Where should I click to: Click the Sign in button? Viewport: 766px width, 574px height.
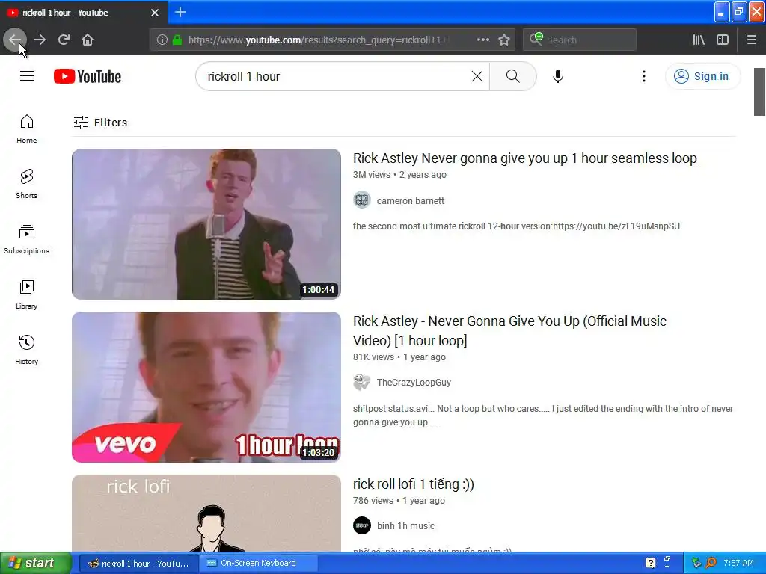[702, 76]
